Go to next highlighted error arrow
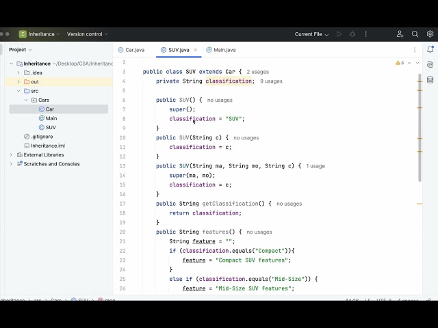 (x=417, y=63)
